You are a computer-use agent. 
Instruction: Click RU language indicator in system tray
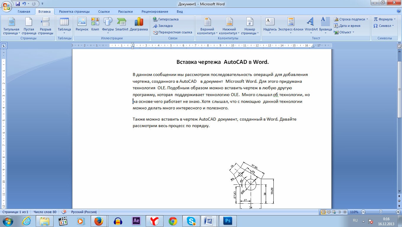[x=355, y=220]
